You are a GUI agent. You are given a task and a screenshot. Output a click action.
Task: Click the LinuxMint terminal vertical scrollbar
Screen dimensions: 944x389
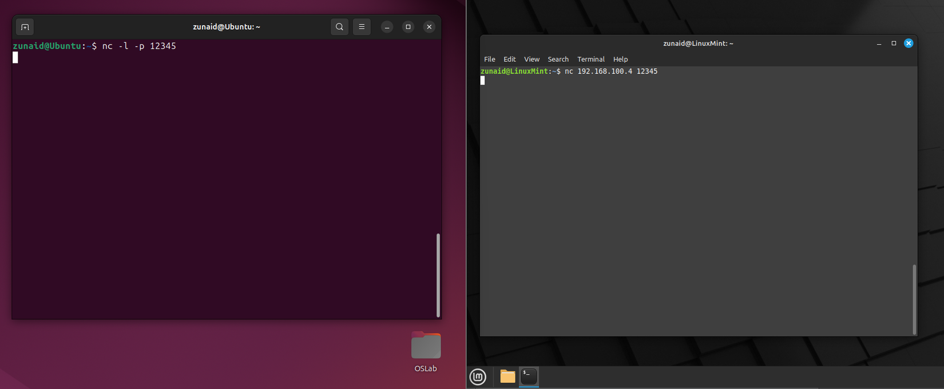pyautogui.click(x=914, y=299)
